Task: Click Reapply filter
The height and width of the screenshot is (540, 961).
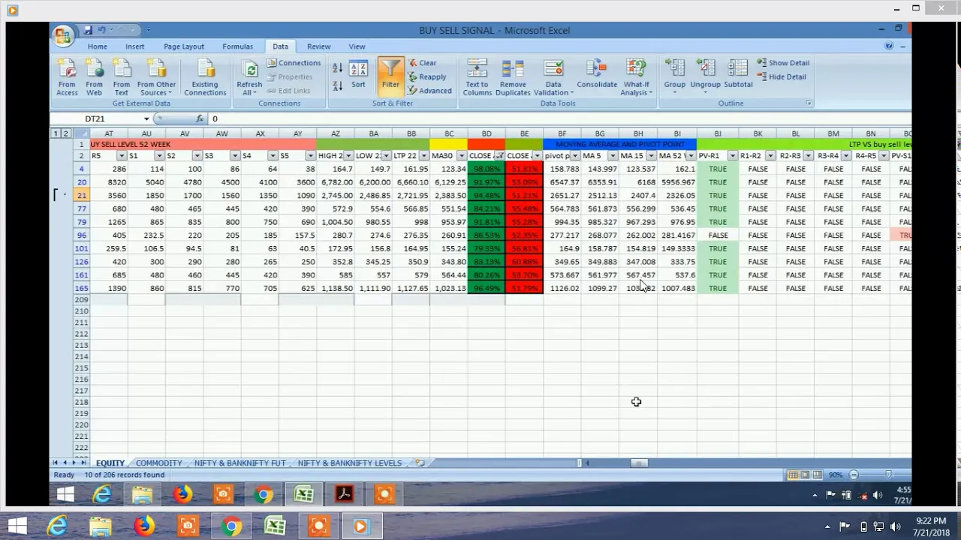Action: pyautogui.click(x=426, y=76)
